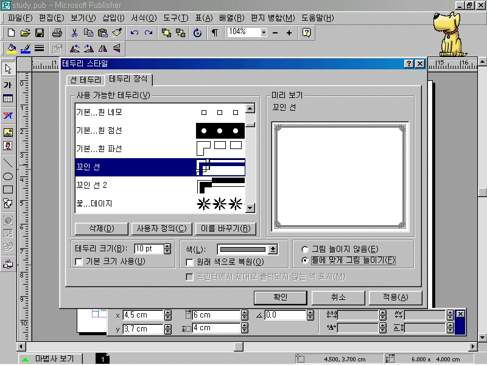
Task: Enable 기본 크기 사용 checkbox
Action: pyautogui.click(x=79, y=262)
